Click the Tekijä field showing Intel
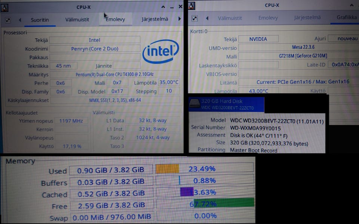The height and width of the screenshot is (224, 359). [x=95, y=40]
